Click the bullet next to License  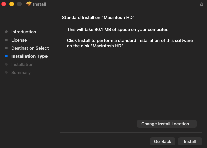(6, 40)
